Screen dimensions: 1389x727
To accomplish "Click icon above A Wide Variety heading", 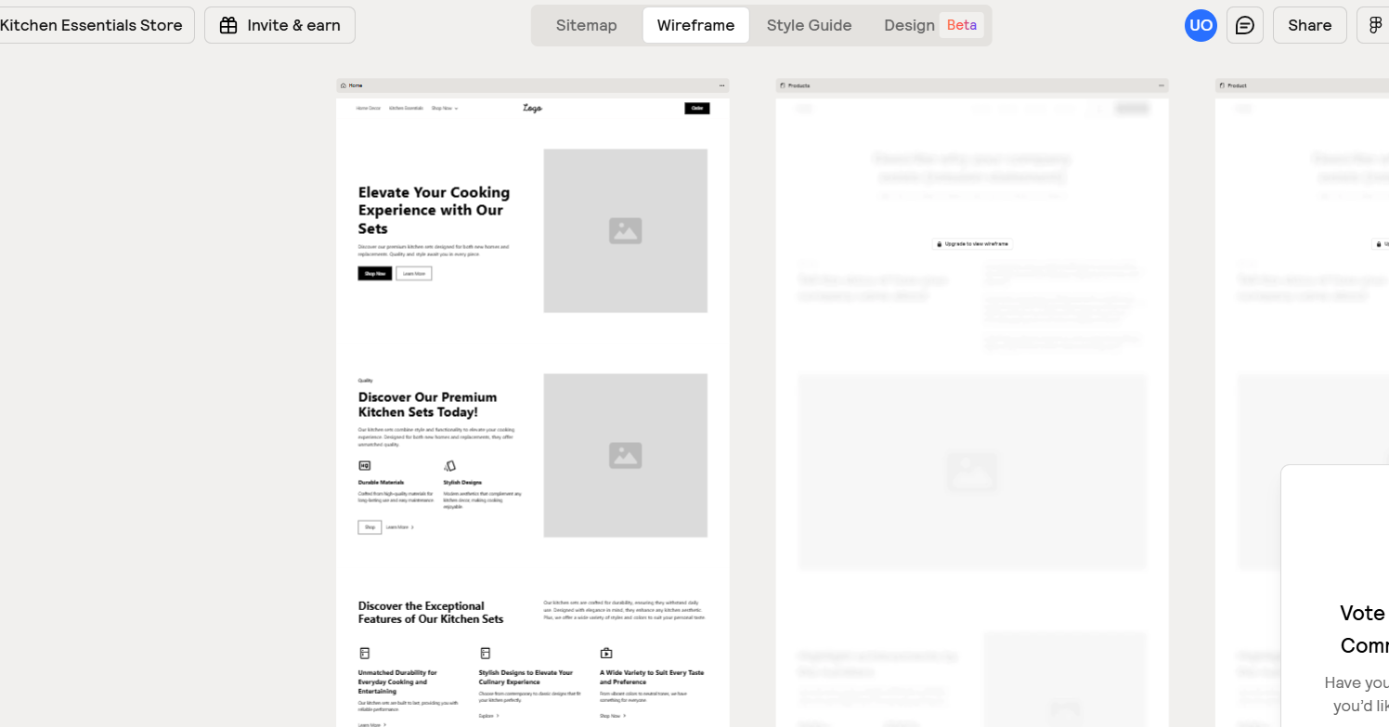I will (x=606, y=653).
